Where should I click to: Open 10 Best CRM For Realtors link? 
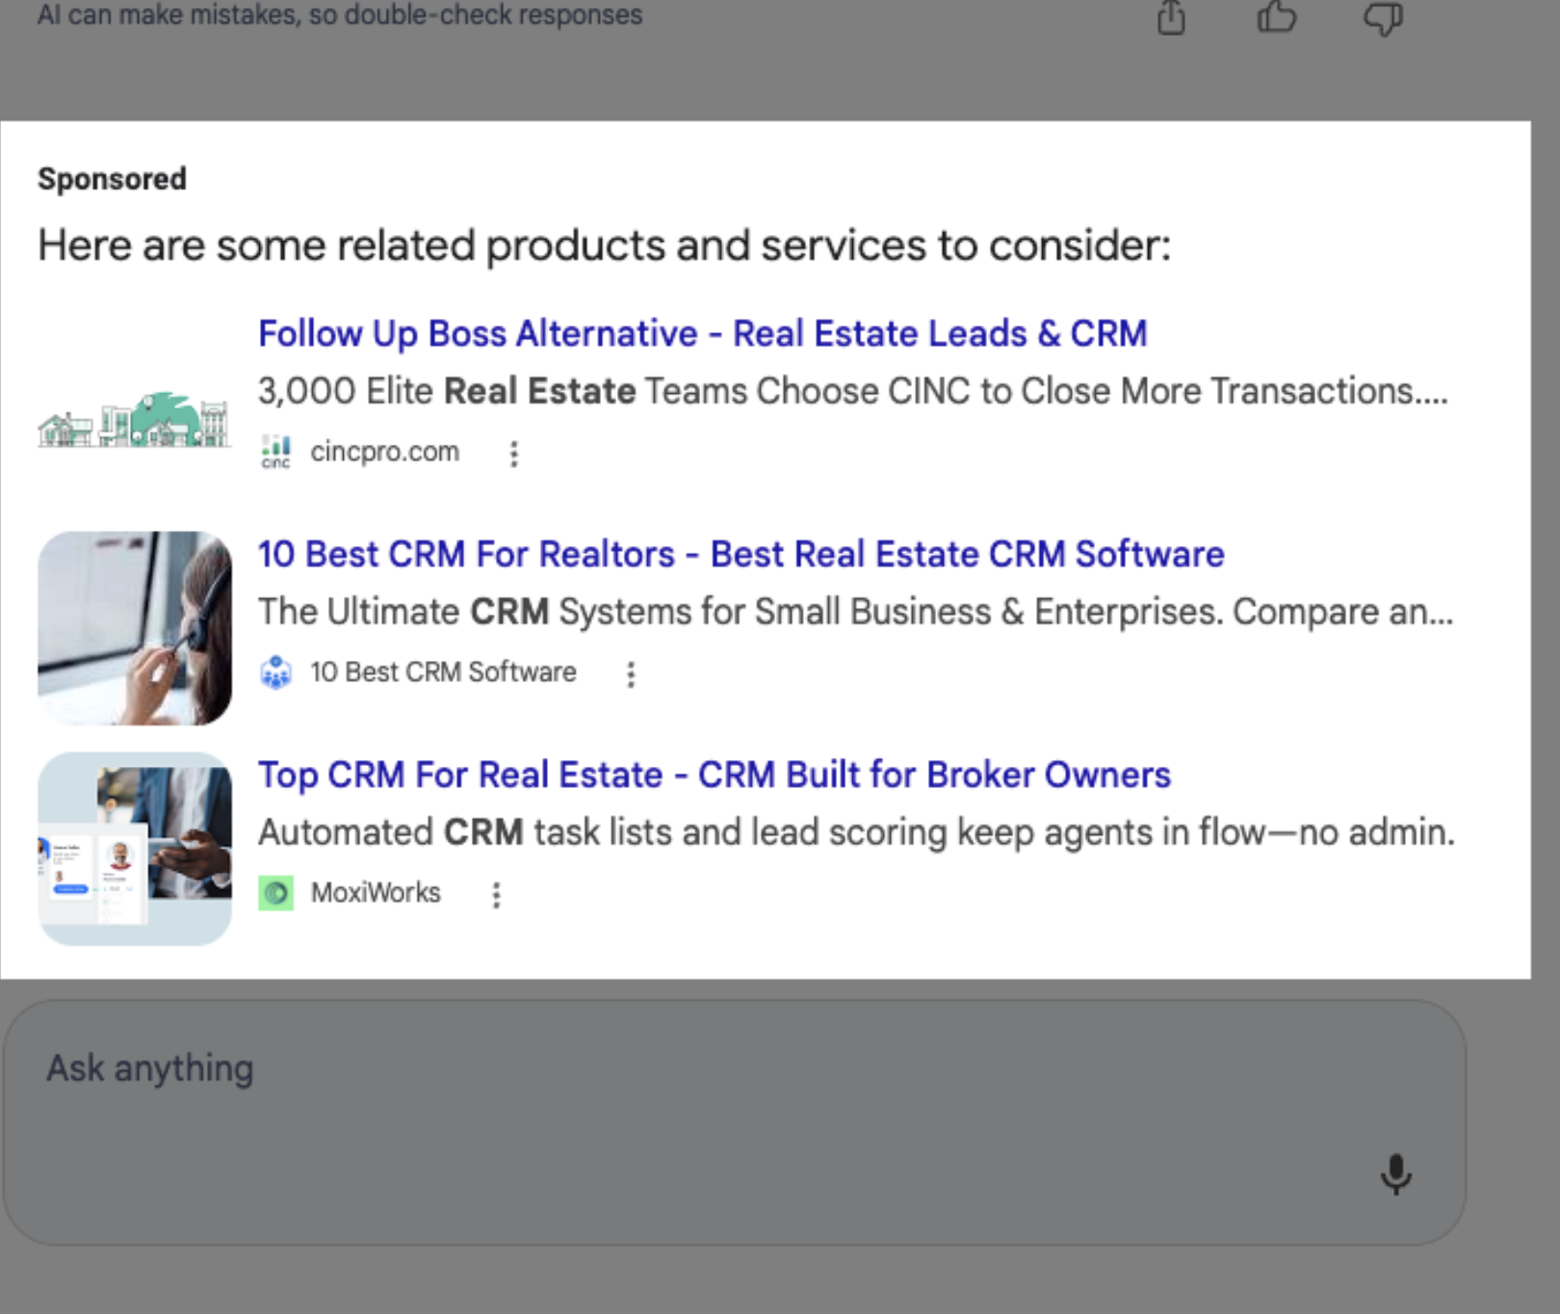741,554
